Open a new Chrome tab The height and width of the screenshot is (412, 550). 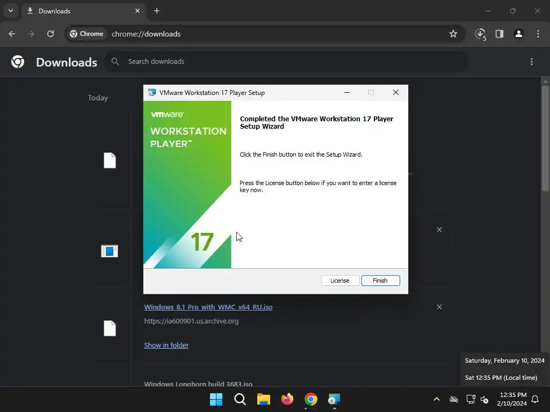coord(157,11)
